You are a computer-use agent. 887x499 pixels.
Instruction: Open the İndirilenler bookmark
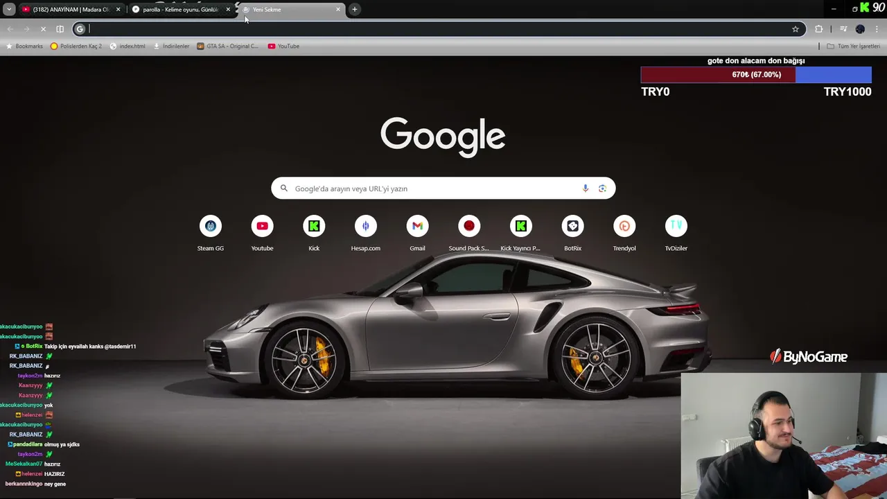171,46
